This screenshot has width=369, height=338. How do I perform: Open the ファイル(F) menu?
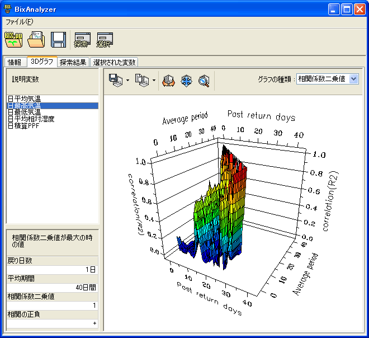(19, 22)
